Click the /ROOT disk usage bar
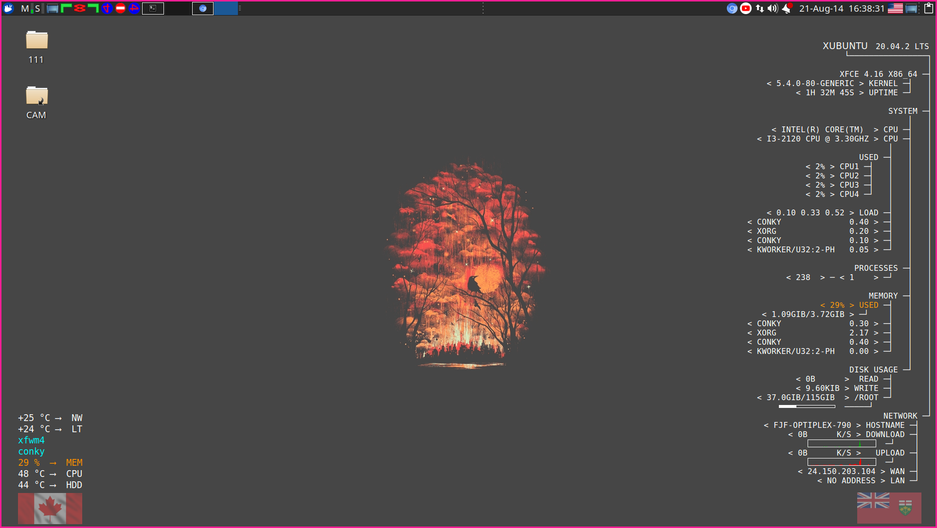The width and height of the screenshot is (937, 528). click(x=807, y=406)
